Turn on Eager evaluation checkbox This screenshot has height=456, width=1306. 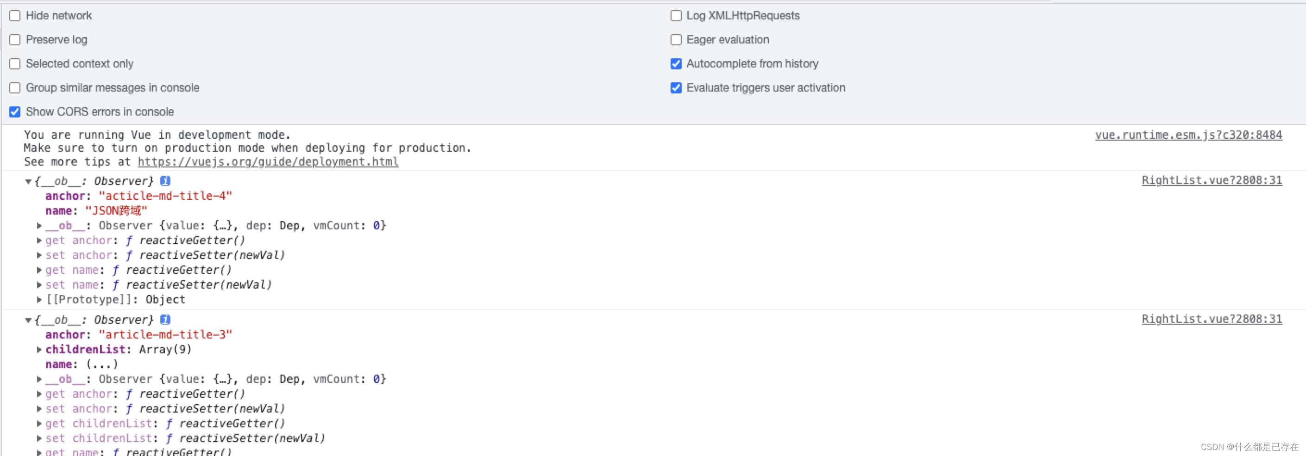(676, 39)
